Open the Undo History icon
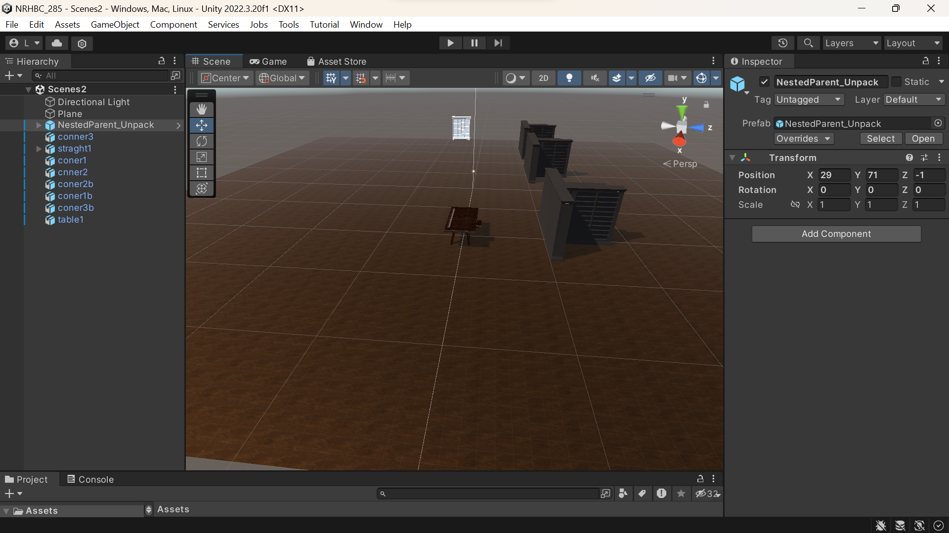The height and width of the screenshot is (533, 949). pos(783,43)
